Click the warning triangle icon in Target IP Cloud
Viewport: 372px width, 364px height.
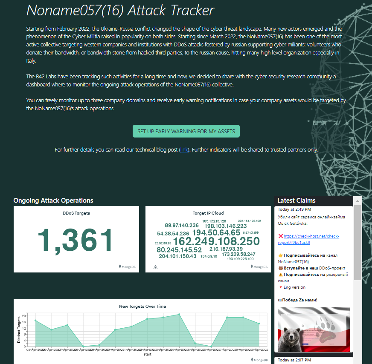155,267
